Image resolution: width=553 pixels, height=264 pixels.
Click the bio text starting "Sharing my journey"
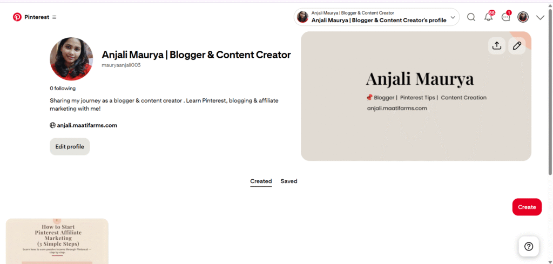coord(164,105)
